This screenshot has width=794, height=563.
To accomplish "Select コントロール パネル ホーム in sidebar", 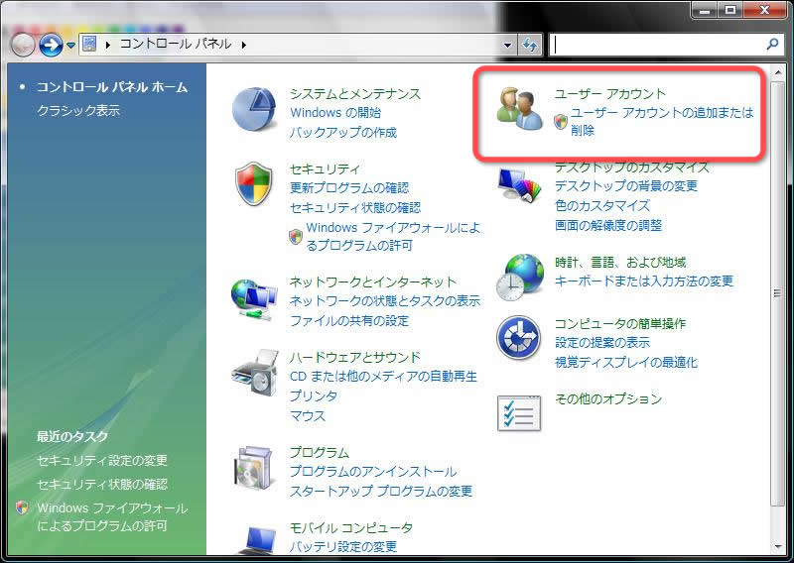I will [x=112, y=87].
